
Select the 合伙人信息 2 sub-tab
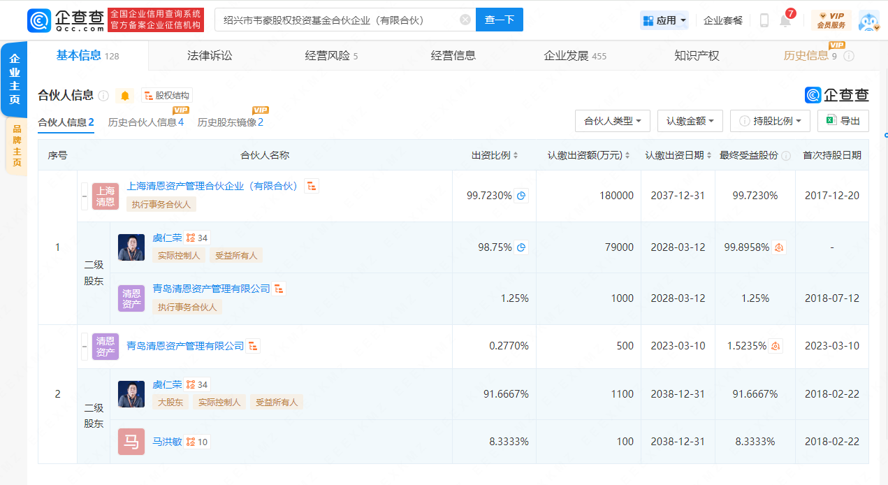click(66, 122)
